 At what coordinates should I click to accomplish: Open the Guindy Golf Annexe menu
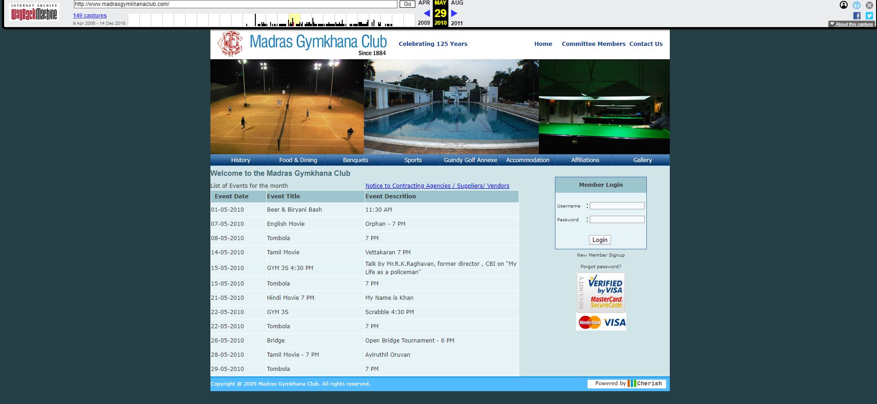click(x=470, y=160)
